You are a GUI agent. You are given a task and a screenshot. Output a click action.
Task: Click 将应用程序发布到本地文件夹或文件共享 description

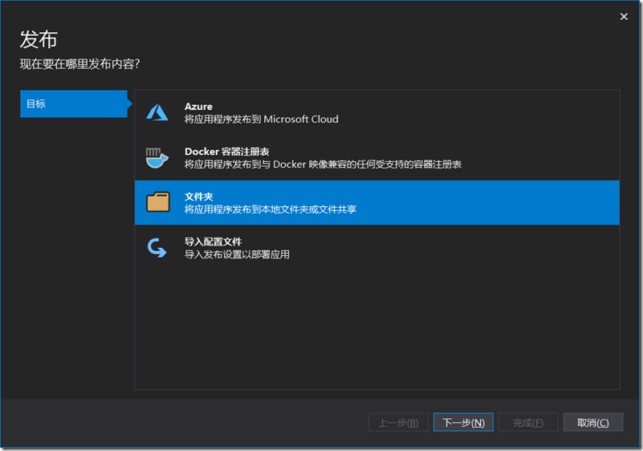click(x=271, y=209)
